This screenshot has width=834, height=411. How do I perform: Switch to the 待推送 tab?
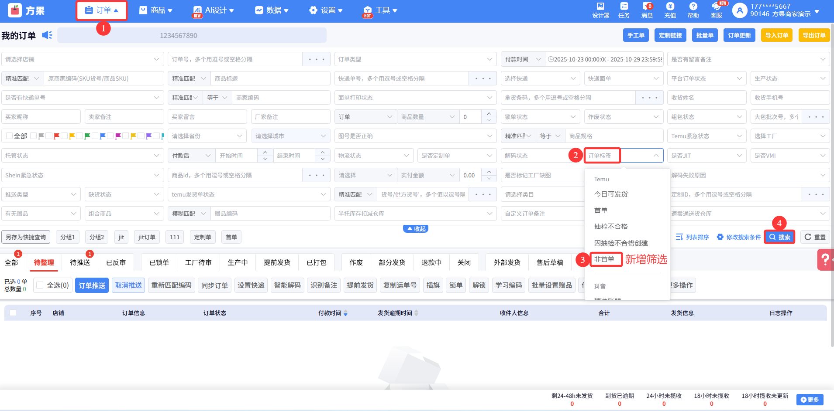[x=80, y=262]
